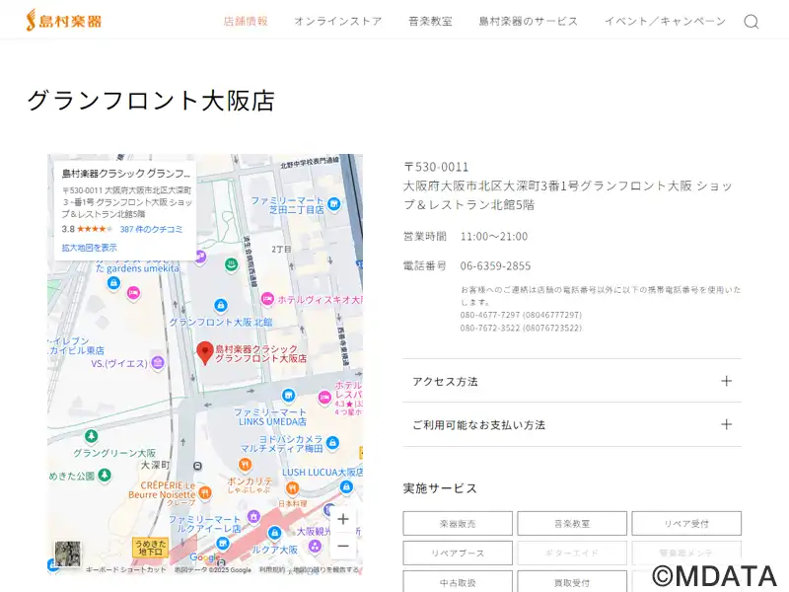Click the ルクア大阪 shopping marker icon
The image size is (789, 592).
[274, 532]
